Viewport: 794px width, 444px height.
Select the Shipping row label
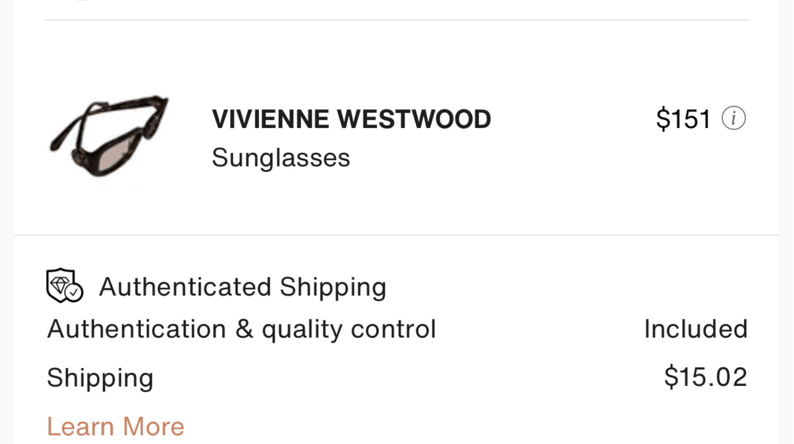(100, 378)
